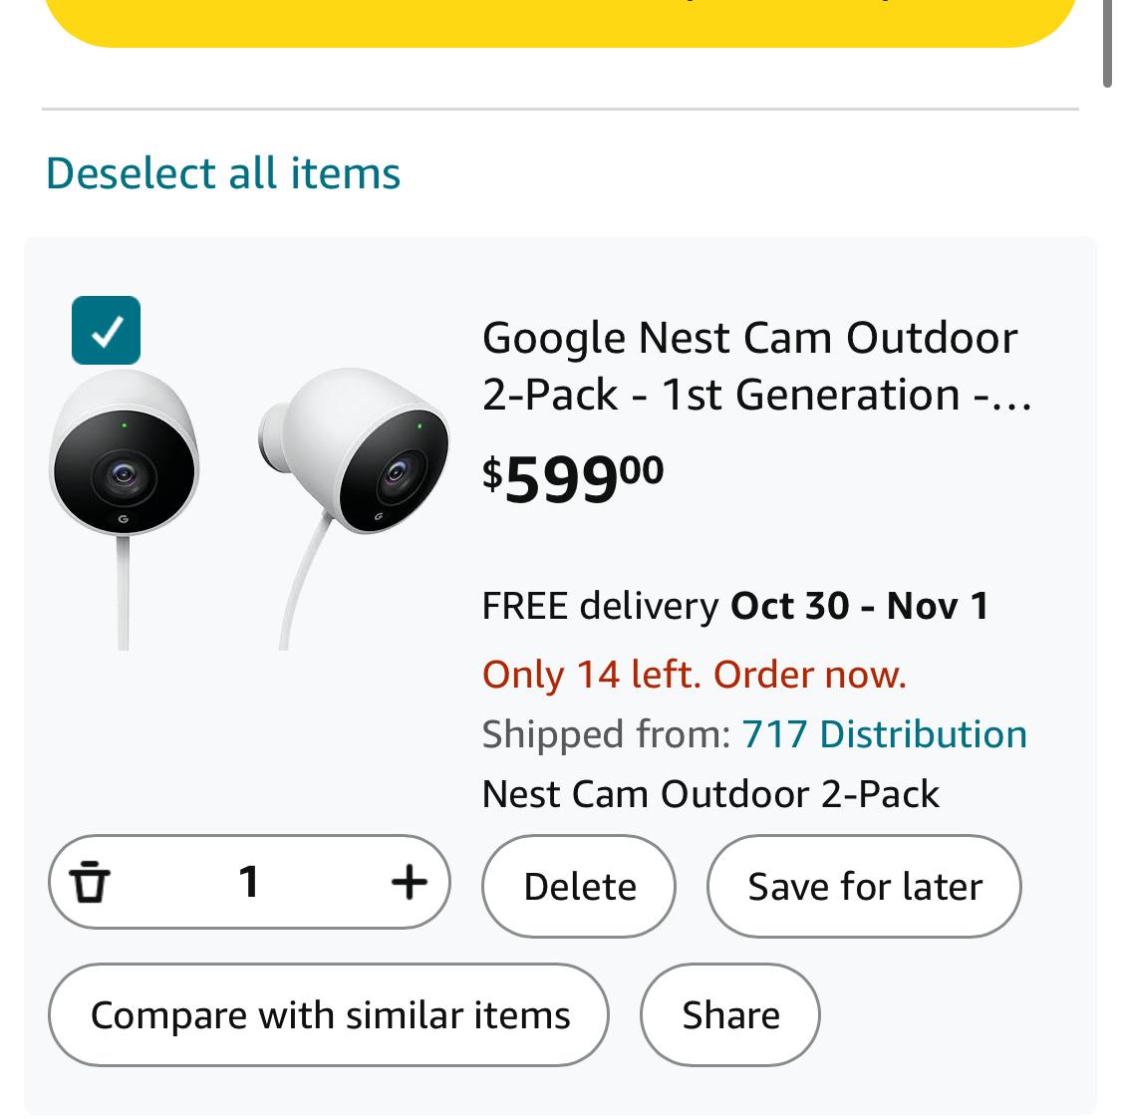Screen dimensions: 1121x1119
Task: Click Deselect all items link
Action: tap(223, 173)
